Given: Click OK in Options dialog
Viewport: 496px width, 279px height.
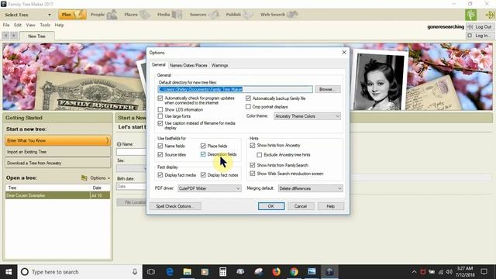Looking at the screenshot, I should [271, 206].
